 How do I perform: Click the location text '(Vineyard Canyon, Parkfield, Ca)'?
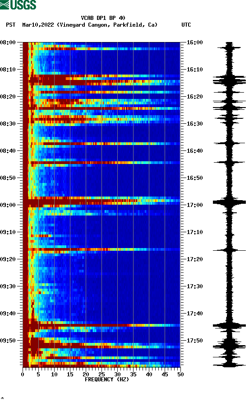coord(107,25)
